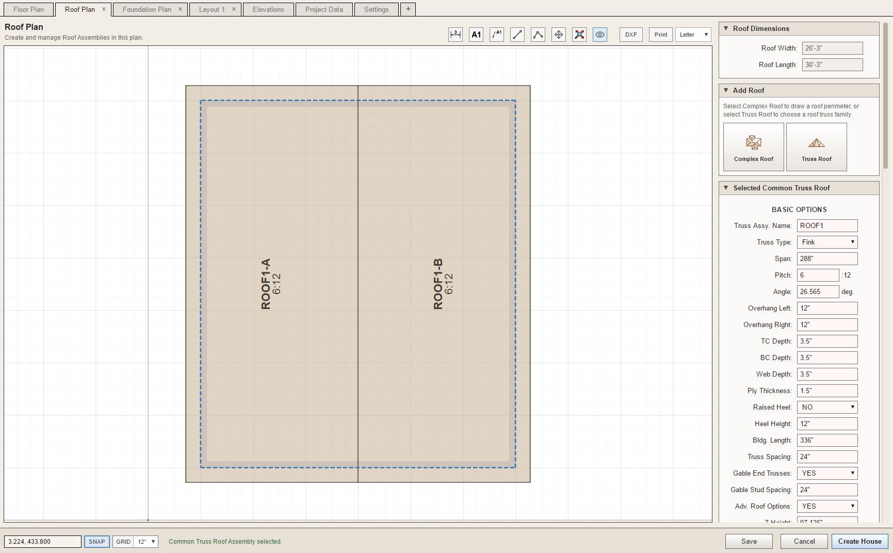Click the Cancel button
The image size is (893, 553).
tap(804, 541)
